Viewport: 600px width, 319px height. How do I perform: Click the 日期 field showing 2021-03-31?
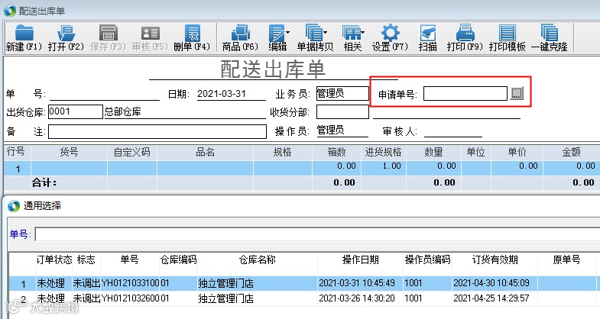[x=231, y=94]
